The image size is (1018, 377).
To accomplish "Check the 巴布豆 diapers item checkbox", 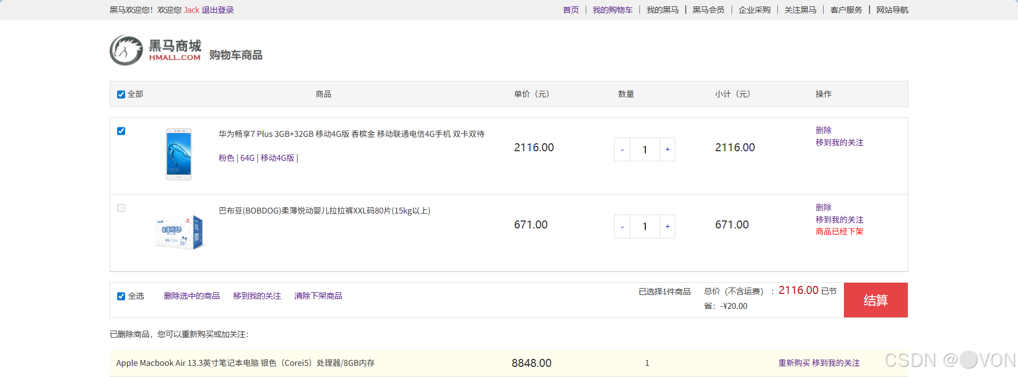I will pos(121,208).
